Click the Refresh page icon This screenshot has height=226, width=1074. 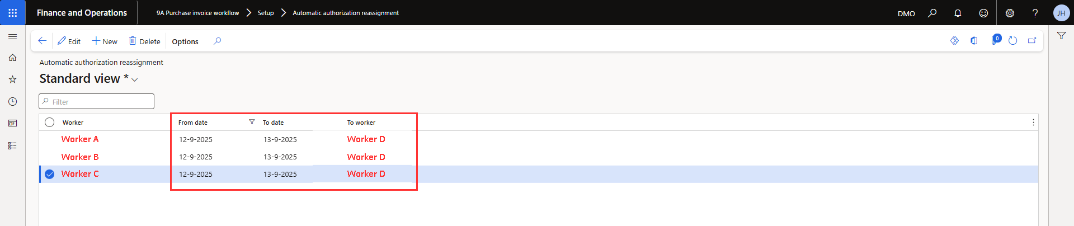[x=1012, y=41]
